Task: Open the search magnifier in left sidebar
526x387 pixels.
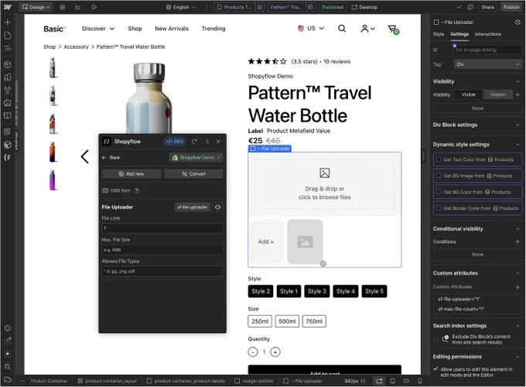Action: tap(8, 367)
